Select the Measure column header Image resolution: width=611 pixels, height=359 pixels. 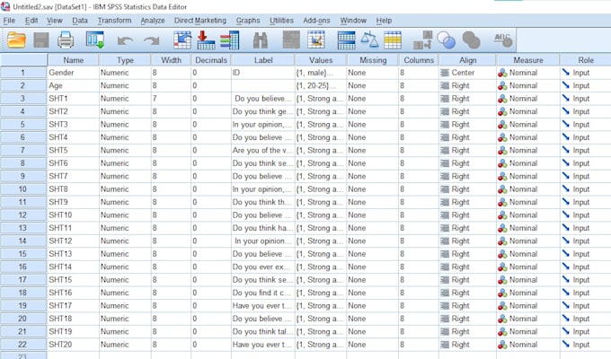tap(528, 60)
